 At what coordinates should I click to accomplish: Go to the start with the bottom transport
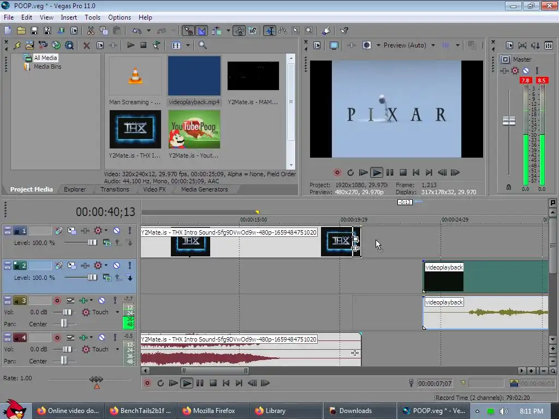tap(226, 383)
